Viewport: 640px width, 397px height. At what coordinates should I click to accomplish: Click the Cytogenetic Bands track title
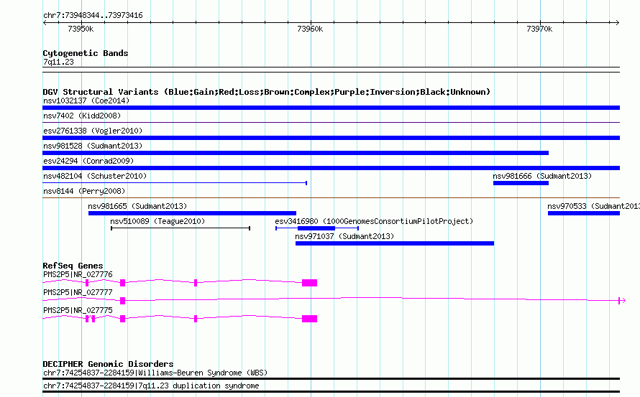click(86, 53)
